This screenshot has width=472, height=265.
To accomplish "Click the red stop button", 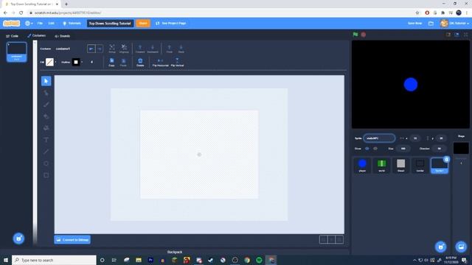I will 364,35.
